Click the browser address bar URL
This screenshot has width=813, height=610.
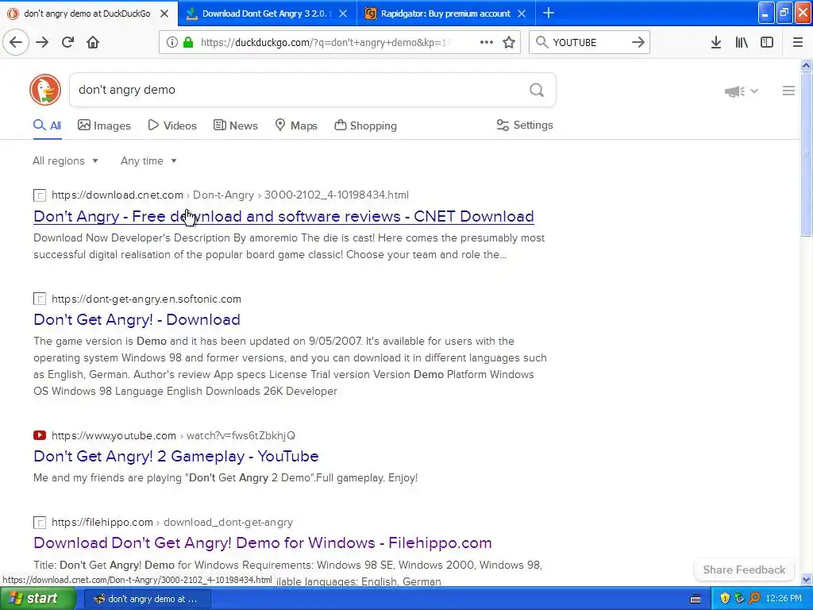tap(326, 43)
